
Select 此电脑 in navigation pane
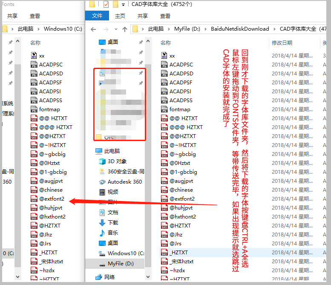pos(112,151)
